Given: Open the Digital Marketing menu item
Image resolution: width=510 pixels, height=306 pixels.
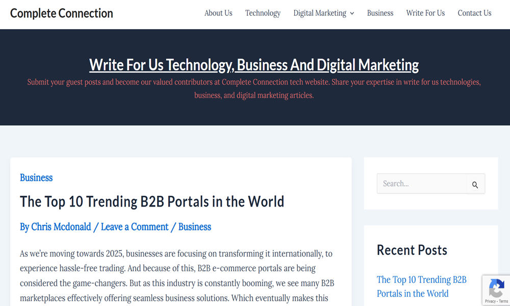Looking at the screenshot, I should 319,13.
